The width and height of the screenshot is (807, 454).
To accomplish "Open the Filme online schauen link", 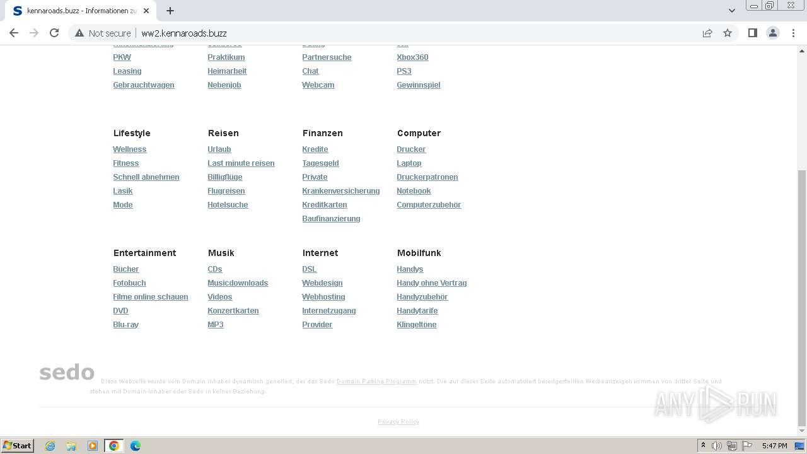I will pos(151,297).
